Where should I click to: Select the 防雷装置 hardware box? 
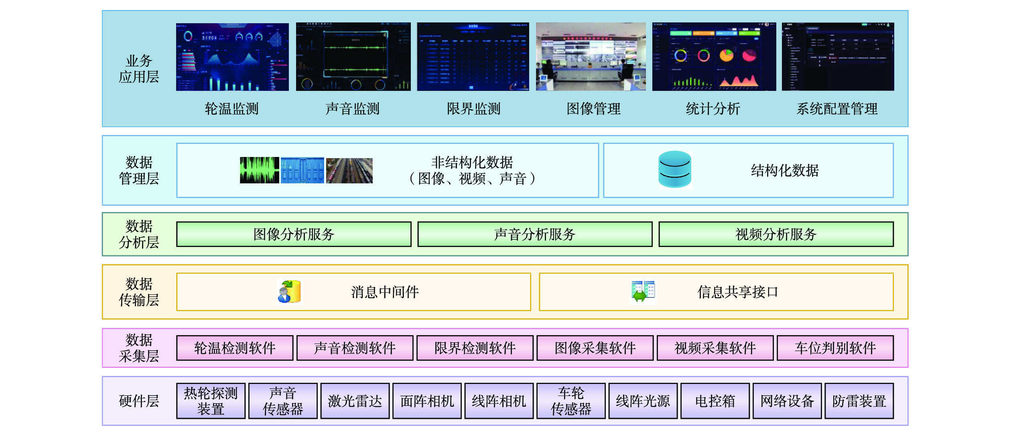859,401
